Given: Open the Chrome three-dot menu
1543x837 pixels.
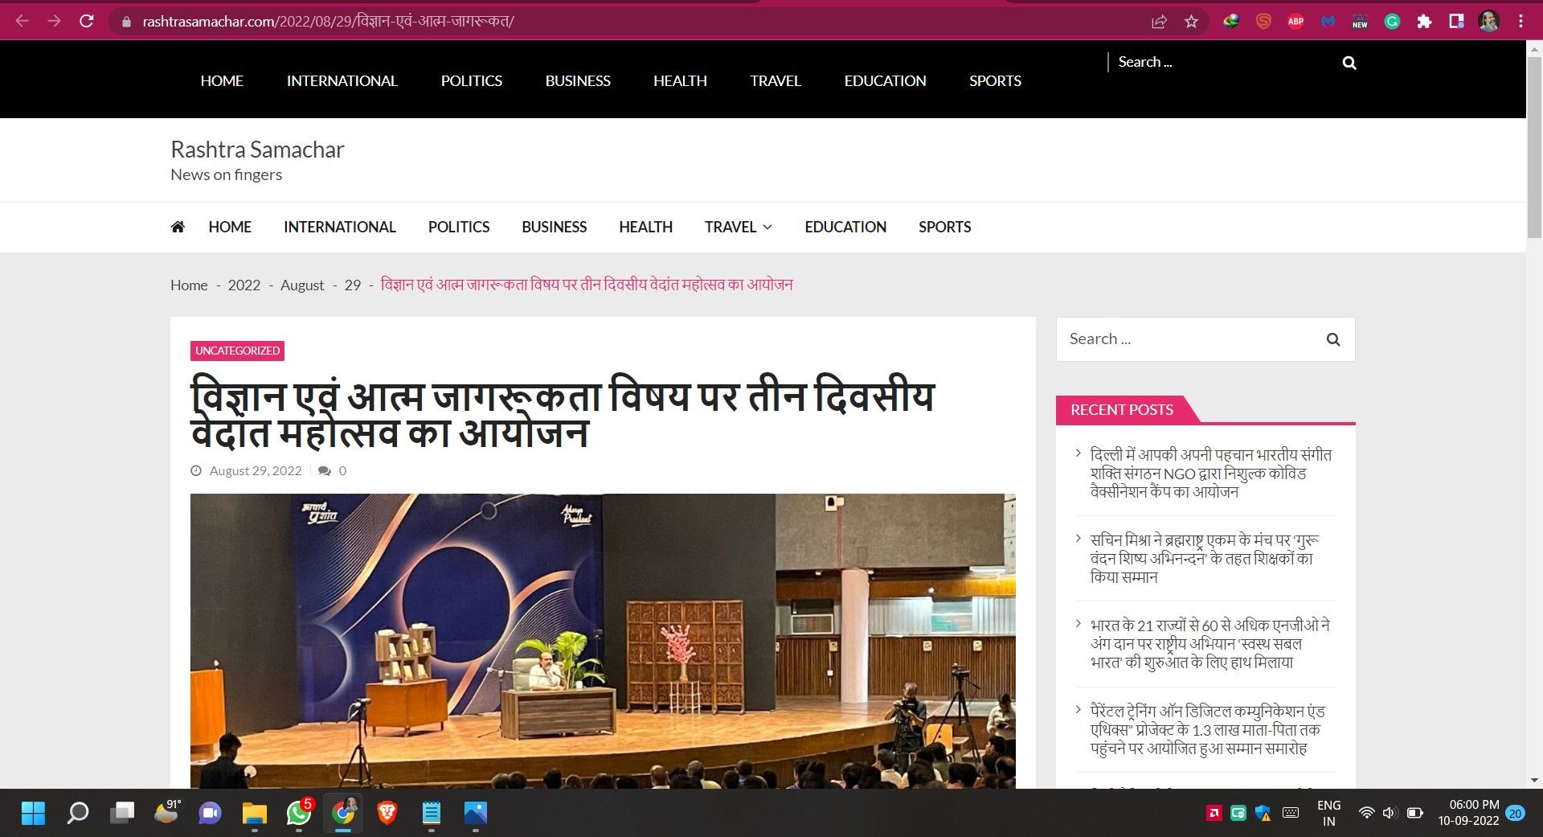Looking at the screenshot, I should click(1520, 22).
